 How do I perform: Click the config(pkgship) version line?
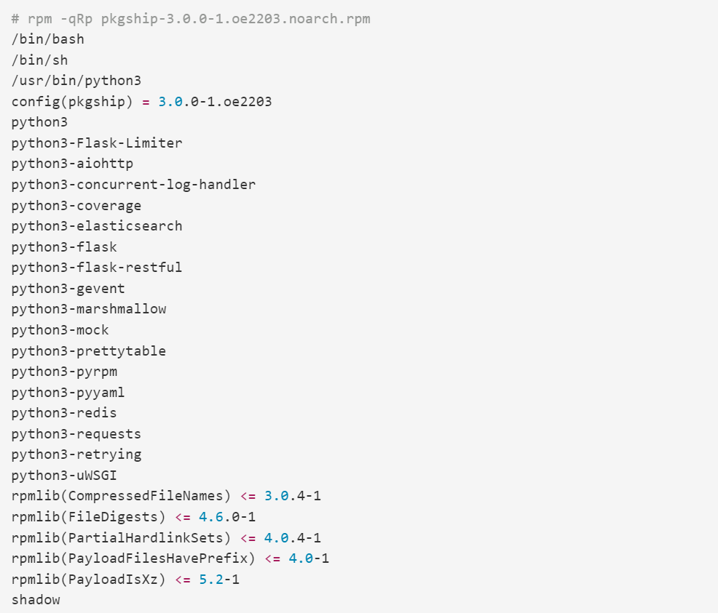[141, 101]
